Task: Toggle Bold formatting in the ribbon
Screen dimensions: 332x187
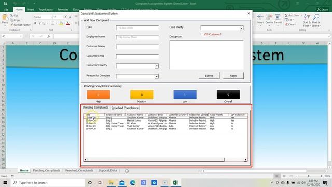Action: (x=35, y=23)
